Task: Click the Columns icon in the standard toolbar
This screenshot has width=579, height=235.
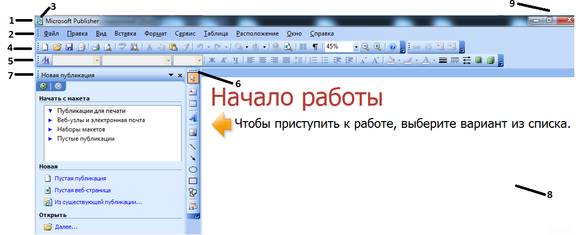Action: point(303,47)
